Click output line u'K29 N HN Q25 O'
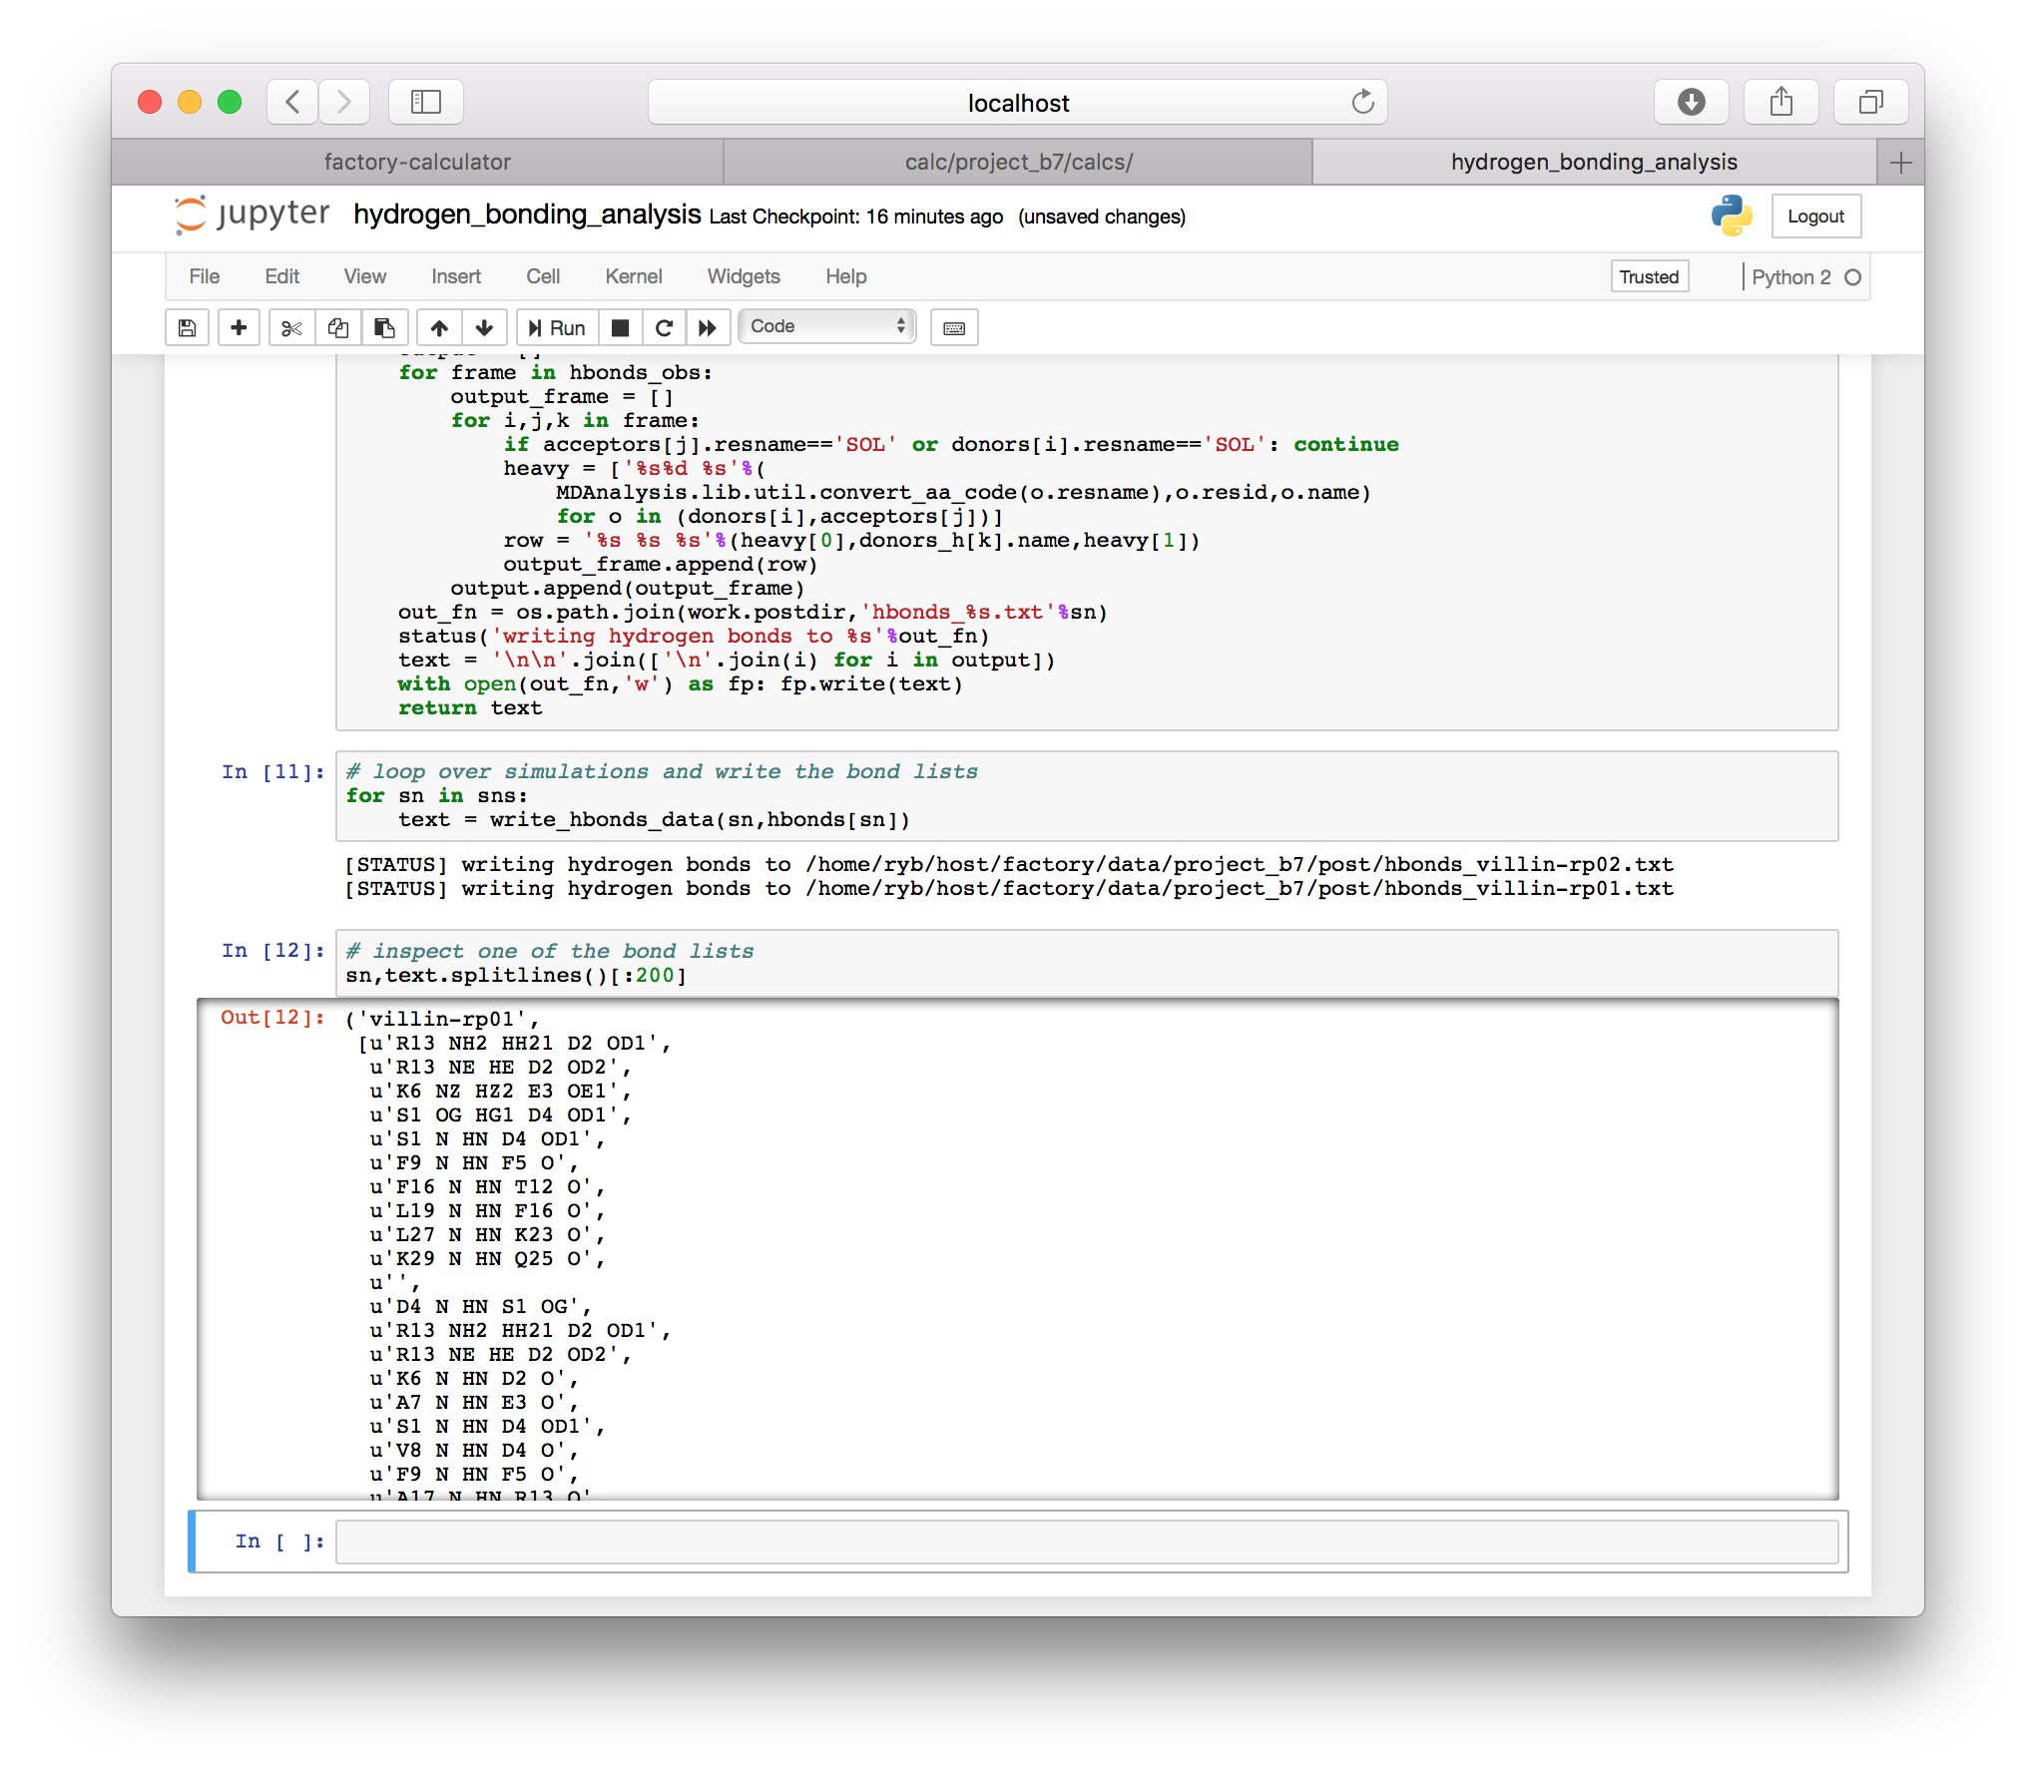This screenshot has width=2036, height=1776. point(487,1258)
